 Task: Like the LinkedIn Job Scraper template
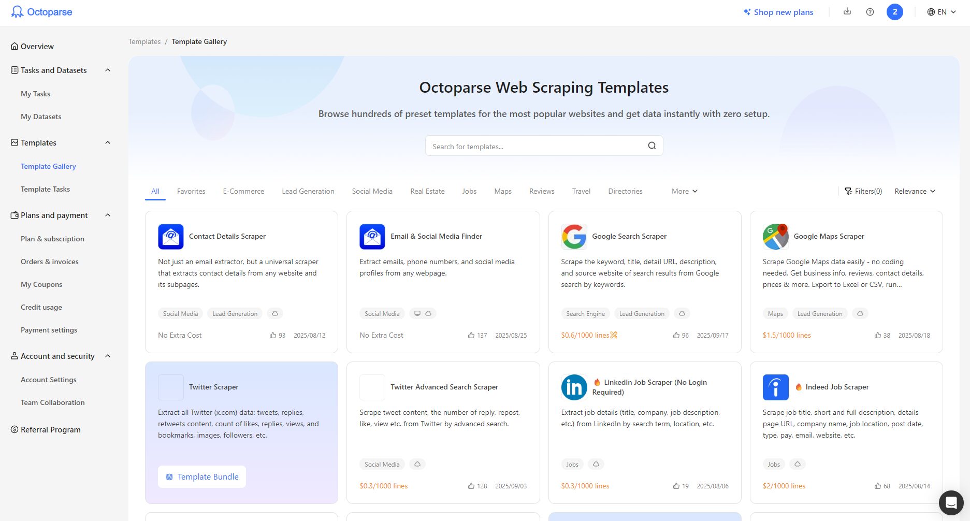click(x=676, y=486)
